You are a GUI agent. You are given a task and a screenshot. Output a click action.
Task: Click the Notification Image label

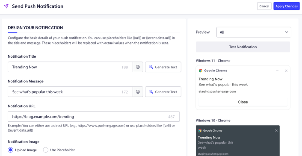pyautogui.click(x=24, y=141)
